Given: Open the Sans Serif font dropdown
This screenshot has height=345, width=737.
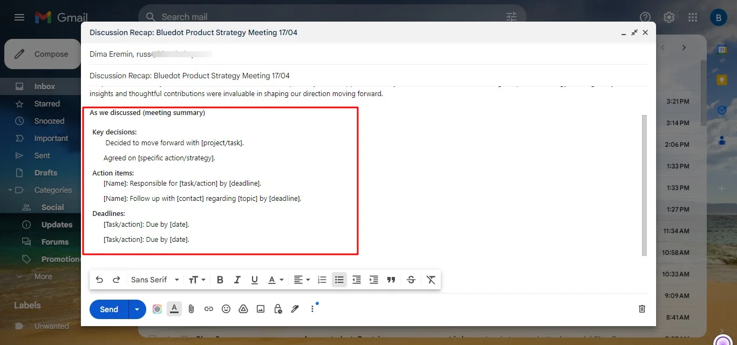Looking at the screenshot, I should (x=154, y=280).
